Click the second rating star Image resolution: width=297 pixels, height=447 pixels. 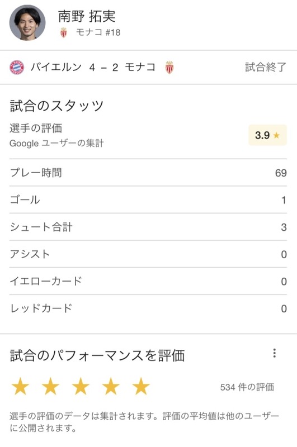[50, 386]
